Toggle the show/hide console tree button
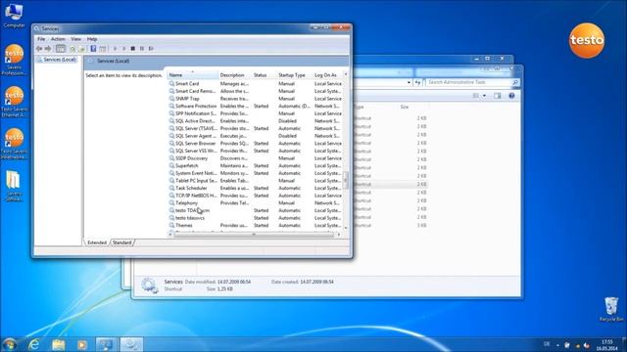Image resolution: width=627 pixels, height=352 pixels. coord(61,49)
